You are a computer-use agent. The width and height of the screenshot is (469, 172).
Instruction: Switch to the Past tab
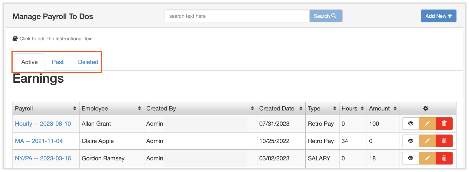[58, 62]
